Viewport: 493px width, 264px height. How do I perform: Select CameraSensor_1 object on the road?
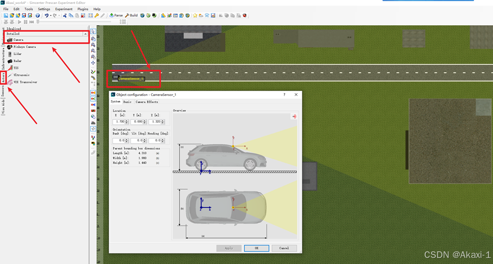coord(131,79)
